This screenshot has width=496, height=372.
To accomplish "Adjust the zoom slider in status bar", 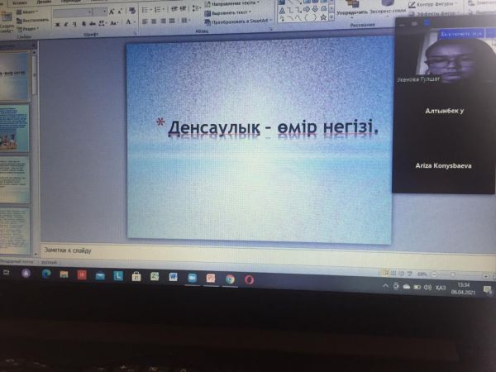I will (451, 273).
